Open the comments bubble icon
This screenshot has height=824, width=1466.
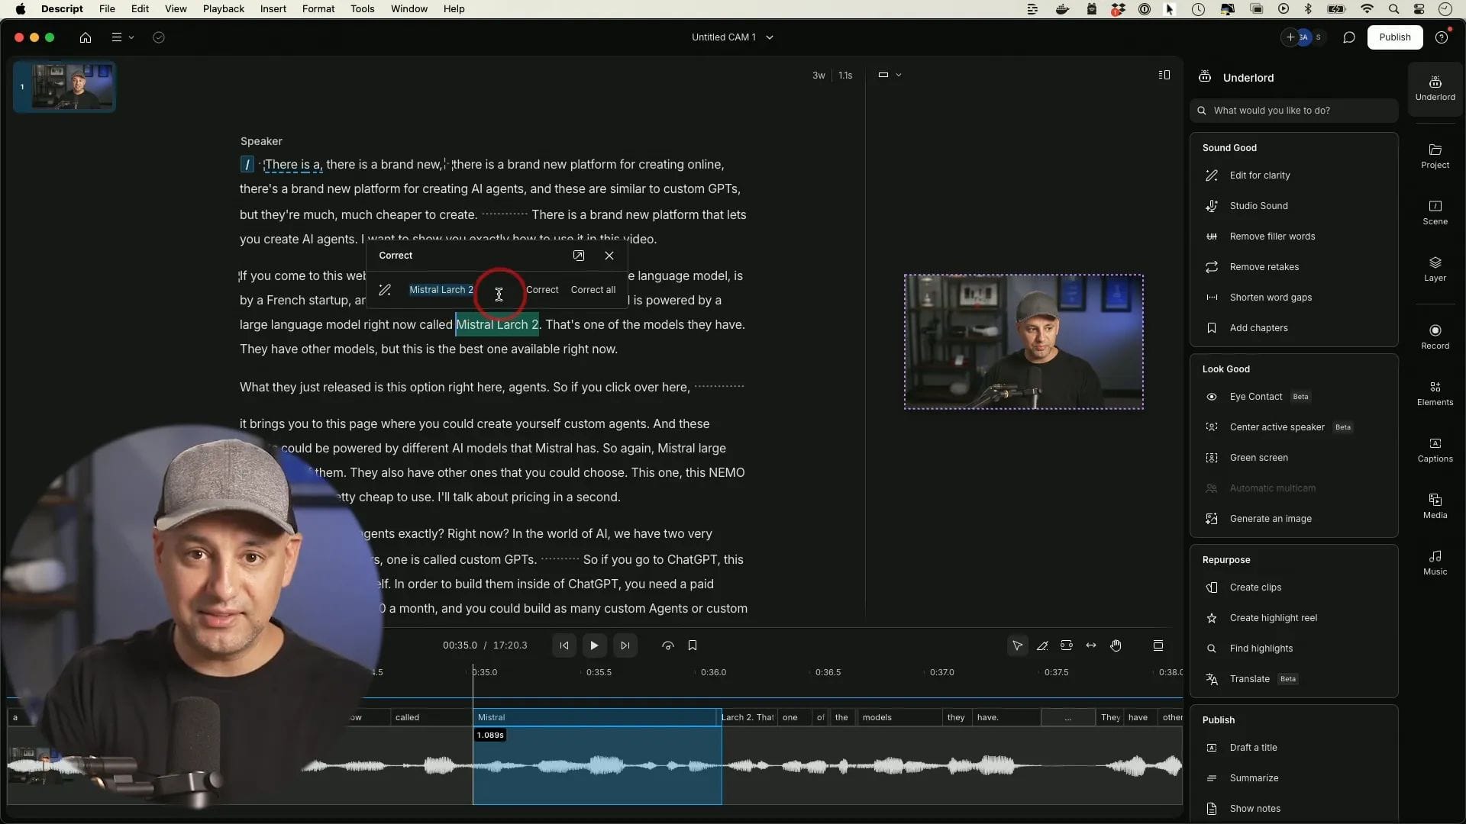pos(1349,37)
